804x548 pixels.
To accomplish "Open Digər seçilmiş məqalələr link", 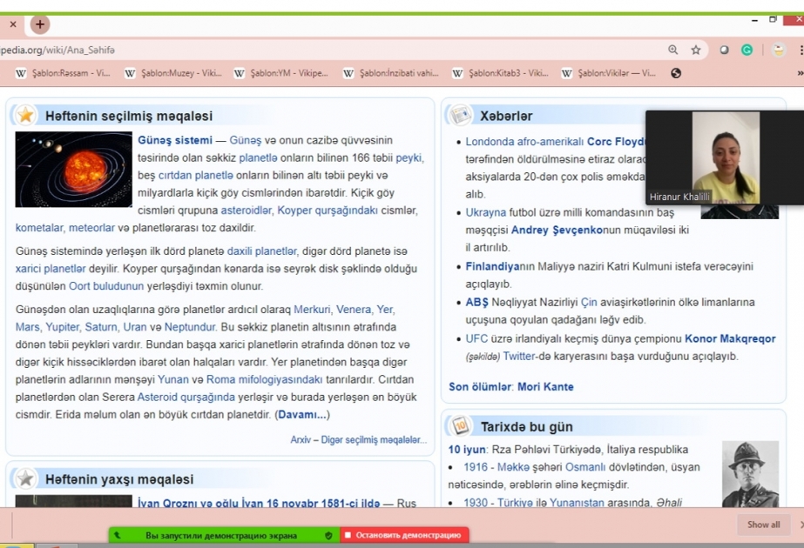I will point(374,440).
